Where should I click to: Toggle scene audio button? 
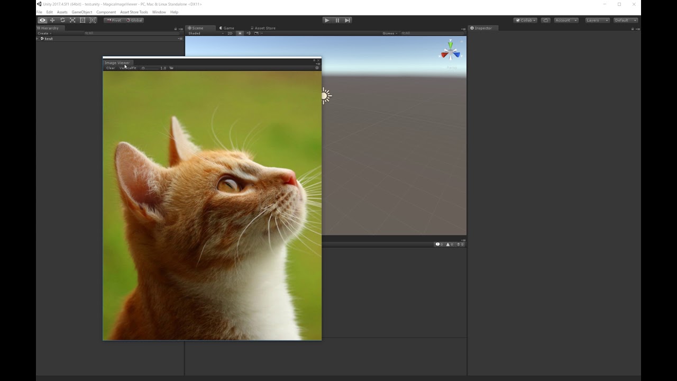pos(248,33)
